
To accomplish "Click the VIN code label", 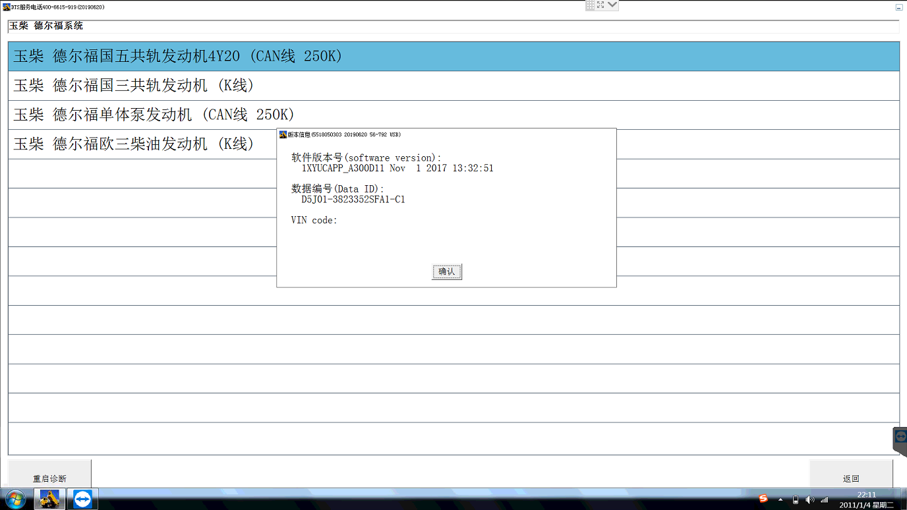I will point(314,220).
